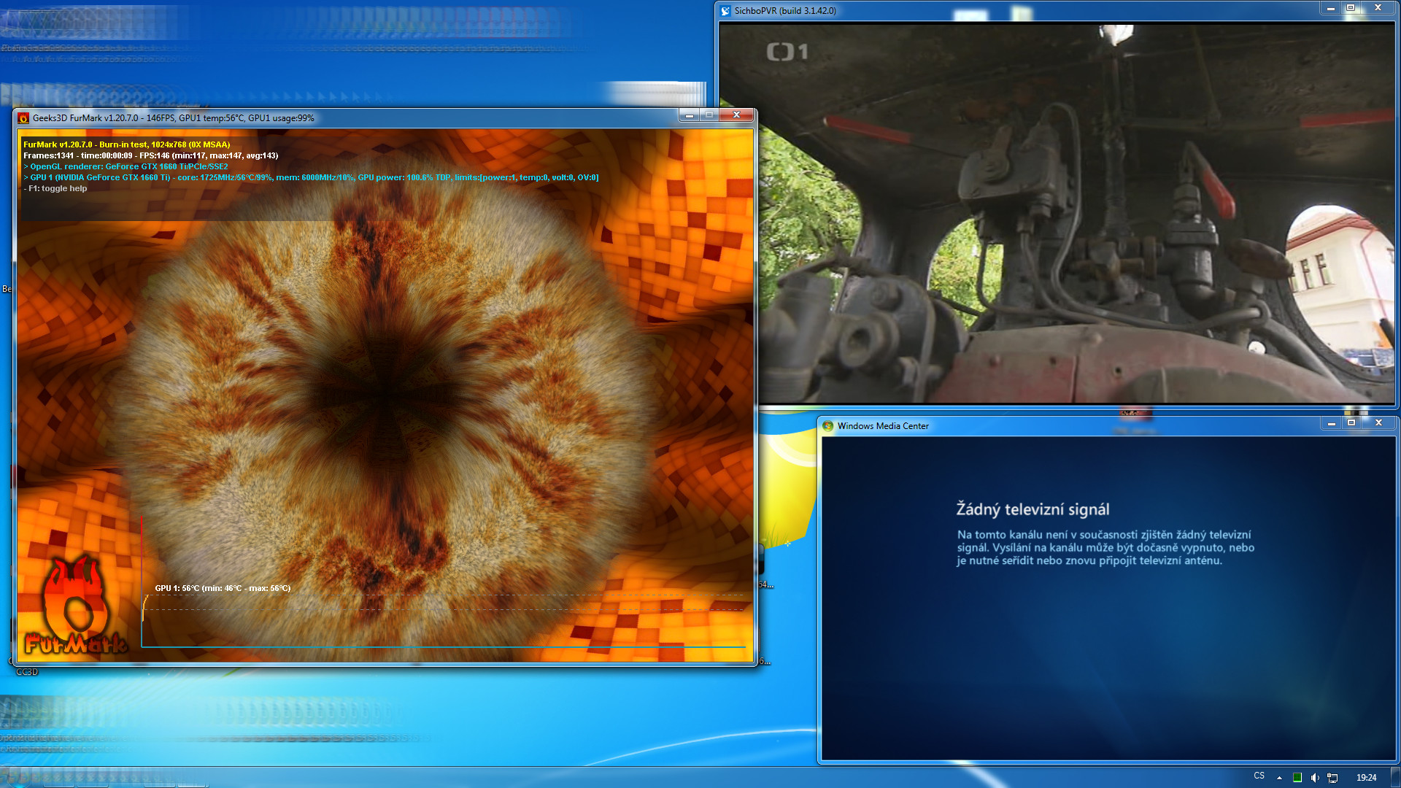Click the 'OpenGL renderer: GeForce GTX 1660 Ti' line
The height and width of the screenshot is (788, 1401).
pos(126,166)
